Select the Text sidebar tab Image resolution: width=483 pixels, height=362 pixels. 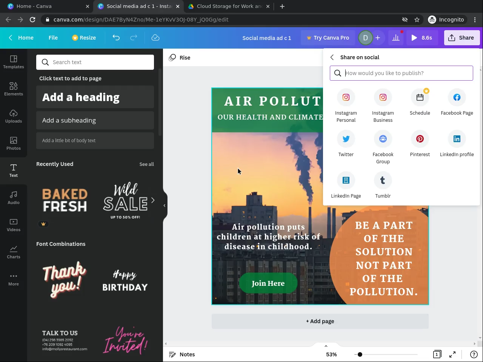pyautogui.click(x=14, y=170)
